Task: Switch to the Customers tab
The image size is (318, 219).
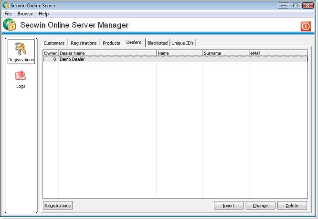Action: tap(54, 43)
